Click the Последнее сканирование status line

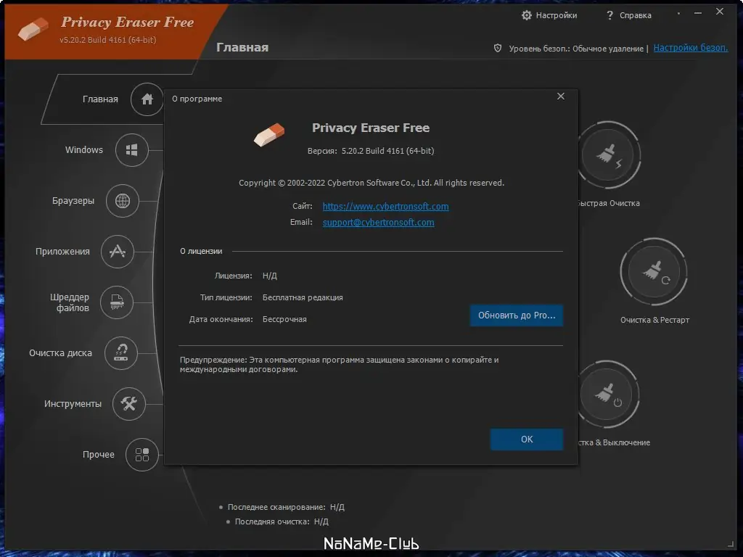(x=286, y=507)
